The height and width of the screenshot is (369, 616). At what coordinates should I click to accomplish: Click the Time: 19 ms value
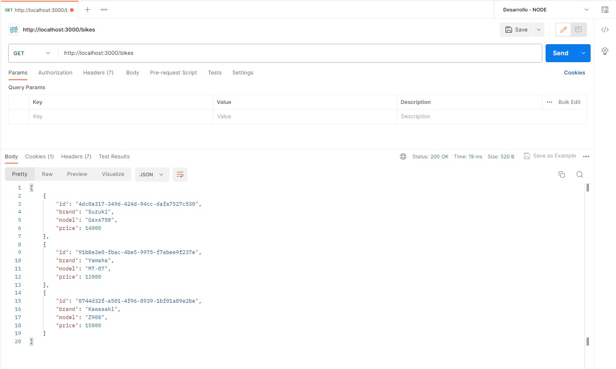pos(468,156)
